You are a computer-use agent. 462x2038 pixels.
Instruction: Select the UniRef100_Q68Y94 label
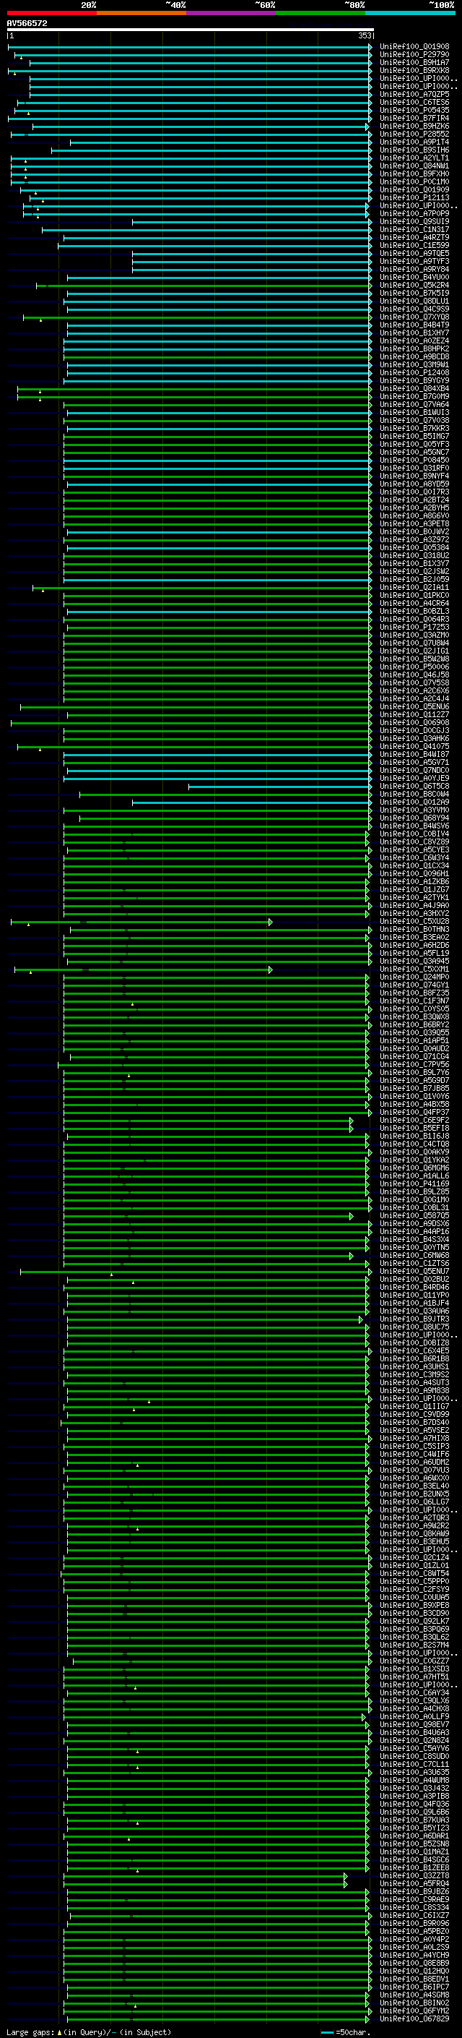pos(414,818)
